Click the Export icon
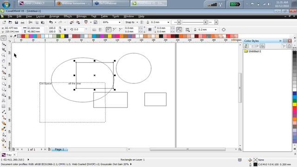Screen dimensions: 297x167 pos(78,22)
